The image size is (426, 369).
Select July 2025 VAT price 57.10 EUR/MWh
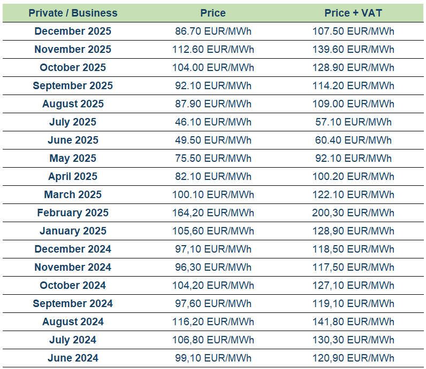tap(353, 122)
